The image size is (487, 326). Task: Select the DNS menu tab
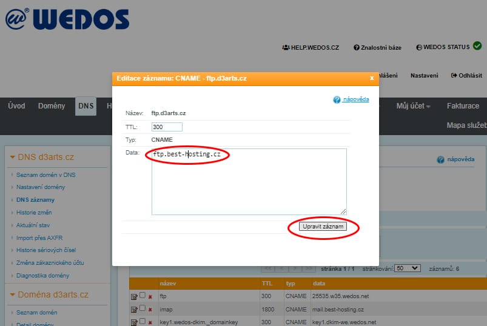[86, 106]
